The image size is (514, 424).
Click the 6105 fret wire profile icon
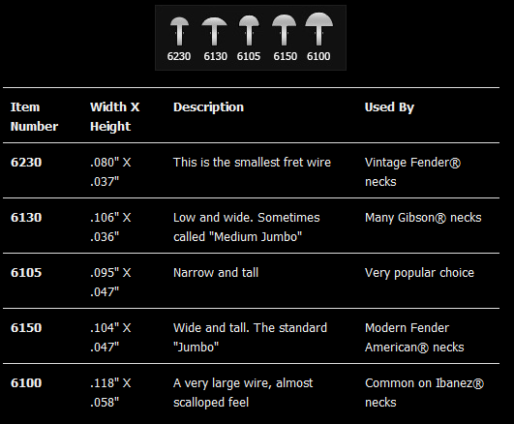click(x=249, y=31)
